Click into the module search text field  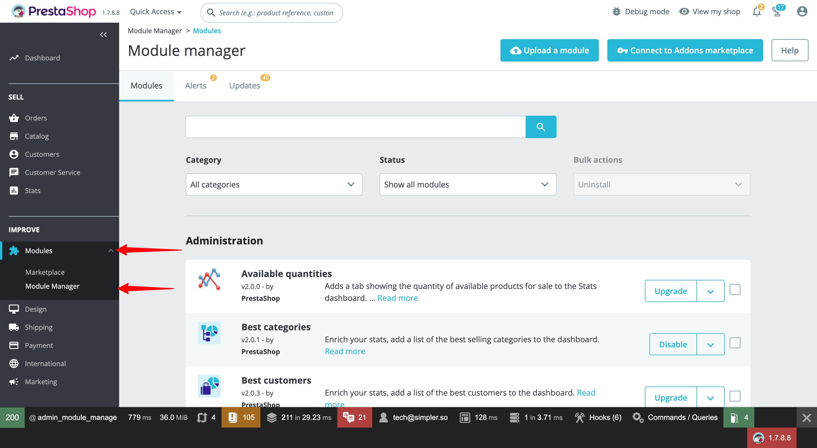[x=355, y=127]
